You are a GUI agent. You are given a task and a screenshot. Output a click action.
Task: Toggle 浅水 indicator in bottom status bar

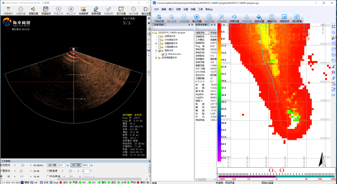(x=64, y=182)
